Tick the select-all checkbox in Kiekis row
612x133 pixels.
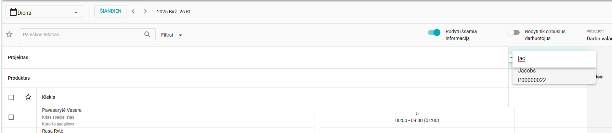click(x=11, y=97)
